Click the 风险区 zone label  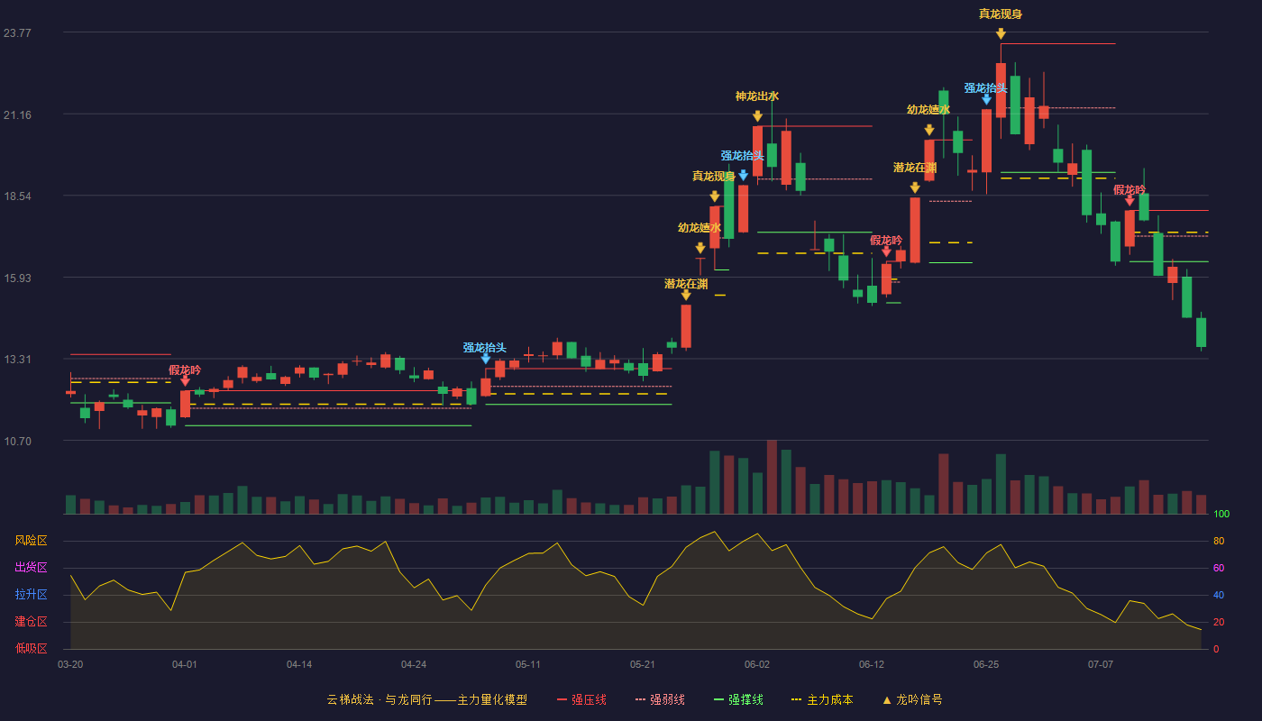pyautogui.click(x=31, y=541)
